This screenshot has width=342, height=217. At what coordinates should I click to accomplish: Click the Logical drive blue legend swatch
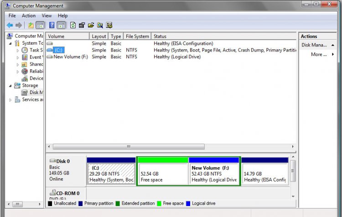pos(188,203)
